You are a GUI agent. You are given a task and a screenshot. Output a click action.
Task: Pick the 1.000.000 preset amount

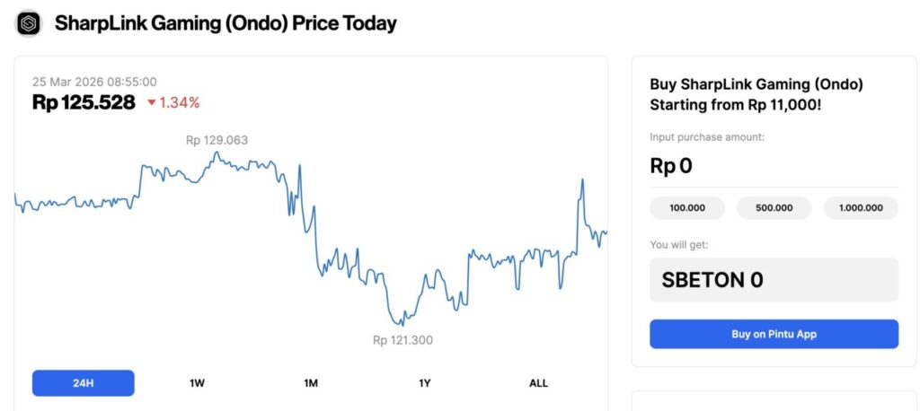[860, 208]
